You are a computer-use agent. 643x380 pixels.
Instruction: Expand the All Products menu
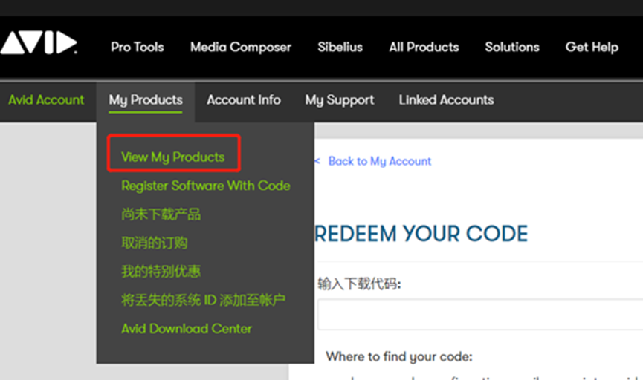[424, 47]
